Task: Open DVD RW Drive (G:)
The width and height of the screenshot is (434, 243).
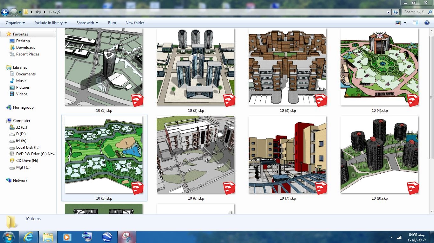Action: tap(36, 154)
